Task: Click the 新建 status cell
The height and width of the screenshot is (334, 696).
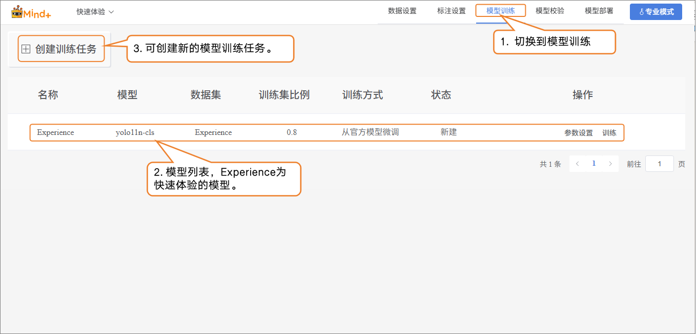Action: pos(448,132)
